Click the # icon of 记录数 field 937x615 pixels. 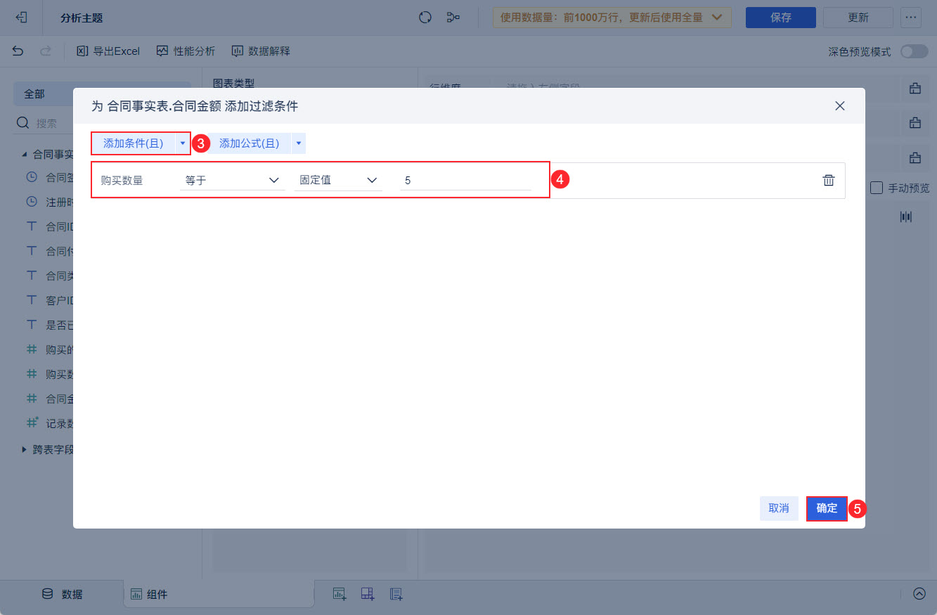(32, 423)
